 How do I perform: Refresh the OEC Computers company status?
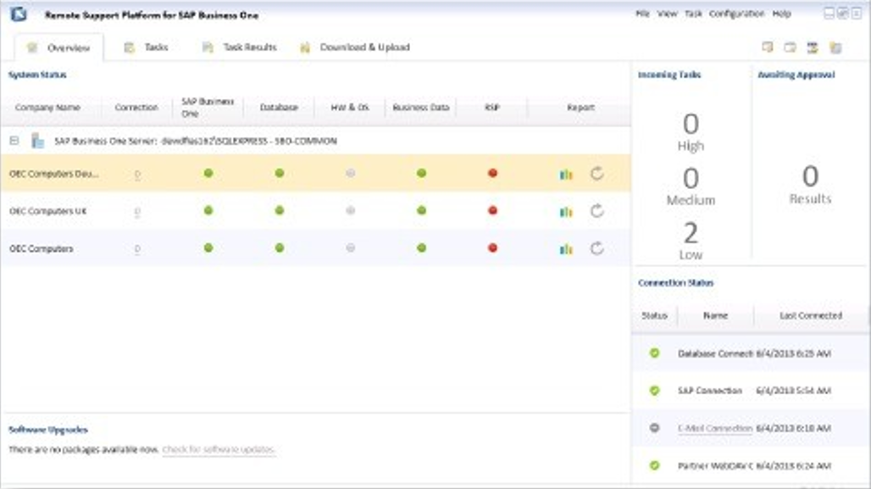click(x=596, y=248)
